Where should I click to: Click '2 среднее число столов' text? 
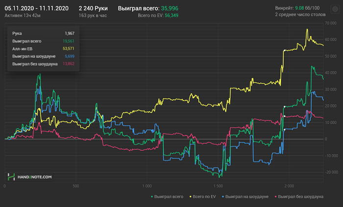pos(300,15)
